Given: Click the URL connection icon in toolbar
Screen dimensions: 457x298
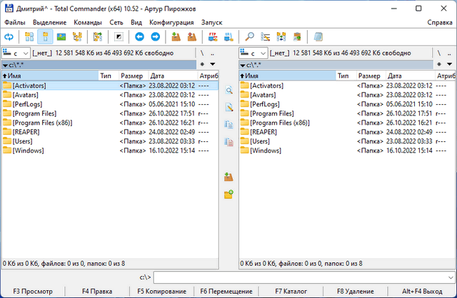Looking at the screenshot, I should (228, 36).
